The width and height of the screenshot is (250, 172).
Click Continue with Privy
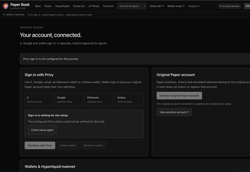[40, 146]
